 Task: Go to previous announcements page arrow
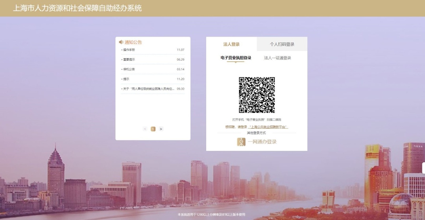[x=145, y=129]
